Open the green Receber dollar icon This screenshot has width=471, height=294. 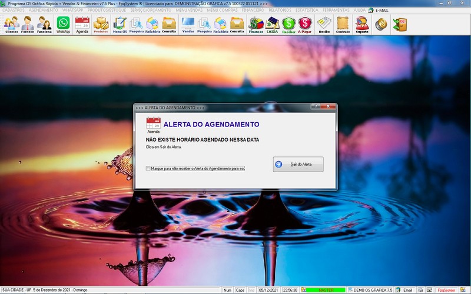[x=288, y=25]
